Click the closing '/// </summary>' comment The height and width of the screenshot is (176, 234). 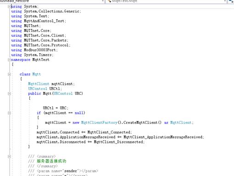43,166
